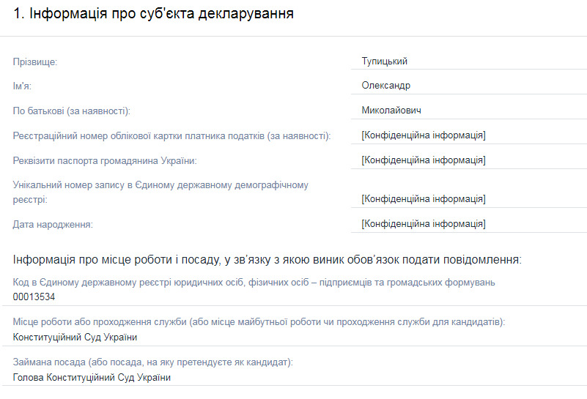This screenshot has width=587, height=399.
Task: Click the patronymic value "Миколайович"
Action: [391, 111]
